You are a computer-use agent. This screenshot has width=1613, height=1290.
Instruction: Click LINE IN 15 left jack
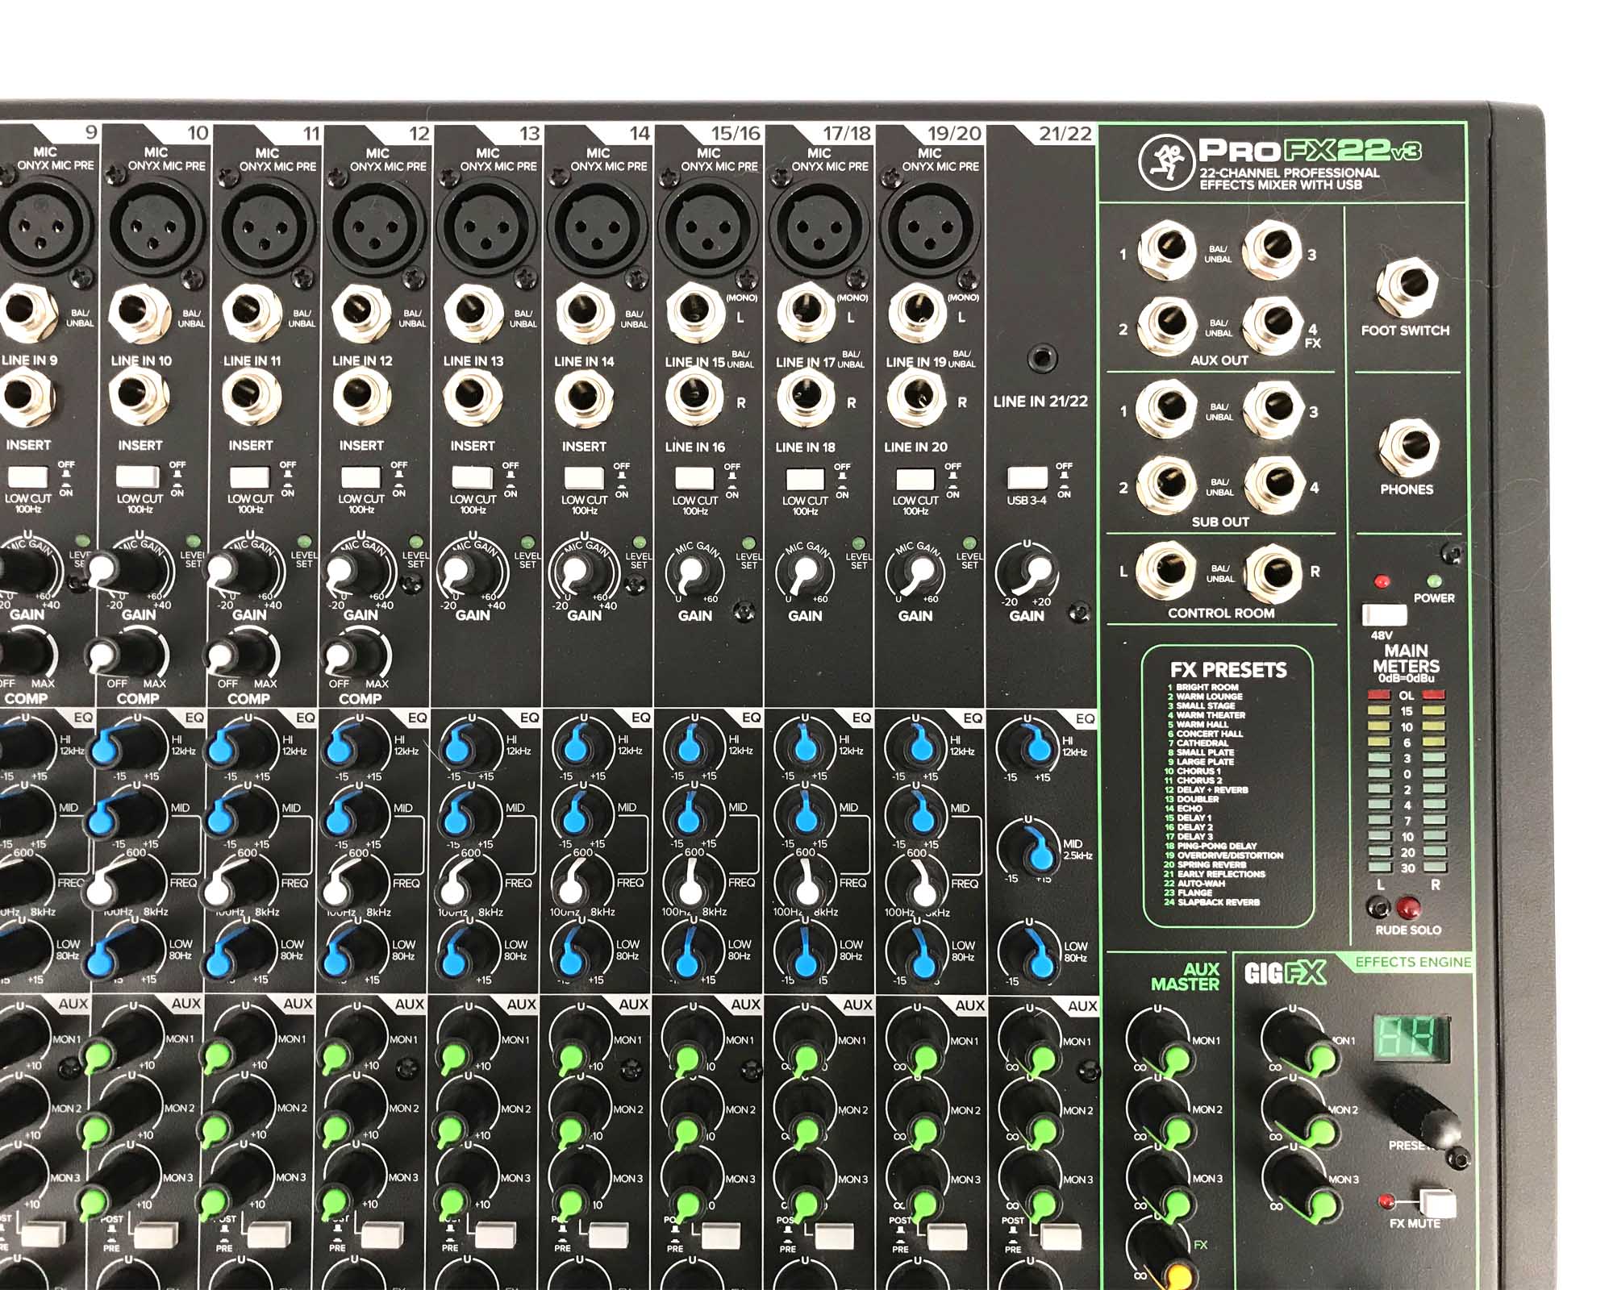coord(695,312)
